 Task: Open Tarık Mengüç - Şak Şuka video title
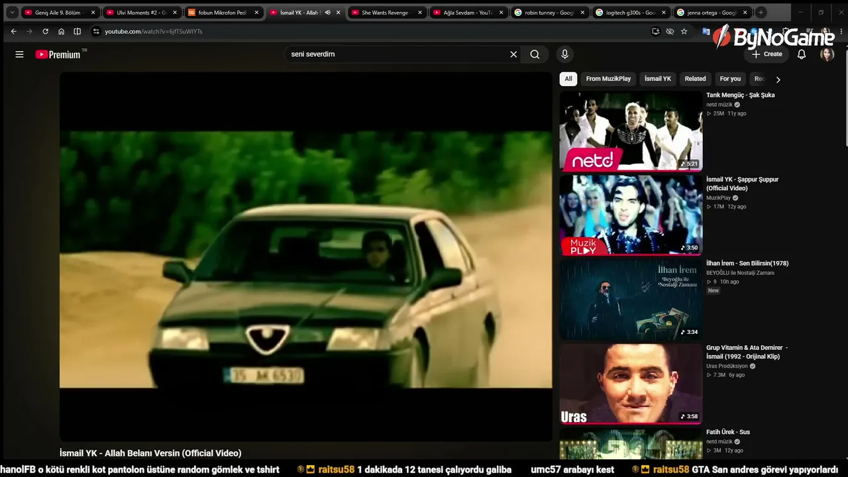pyautogui.click(x=740, y=95)
